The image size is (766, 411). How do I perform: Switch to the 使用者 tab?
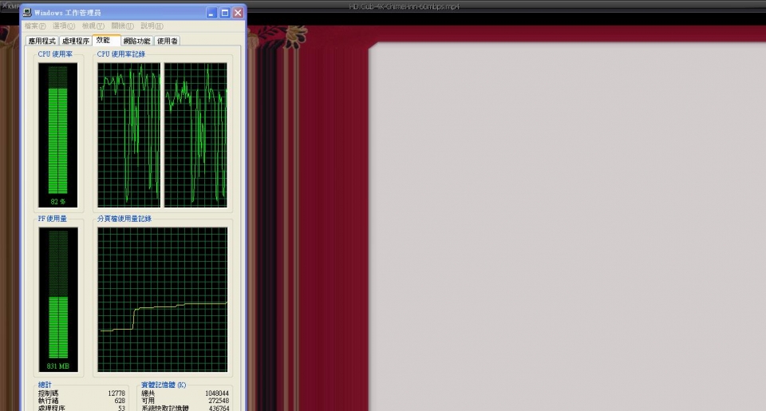[x=167, y=41]
